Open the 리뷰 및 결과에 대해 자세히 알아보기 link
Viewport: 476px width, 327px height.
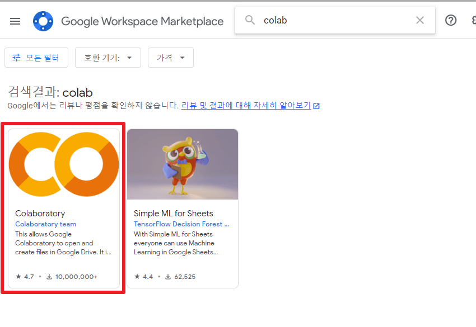[246, 106]
